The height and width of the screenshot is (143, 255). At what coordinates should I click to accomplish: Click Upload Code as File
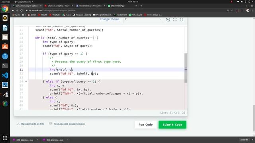pyautogui.click(x=31, y=124)
